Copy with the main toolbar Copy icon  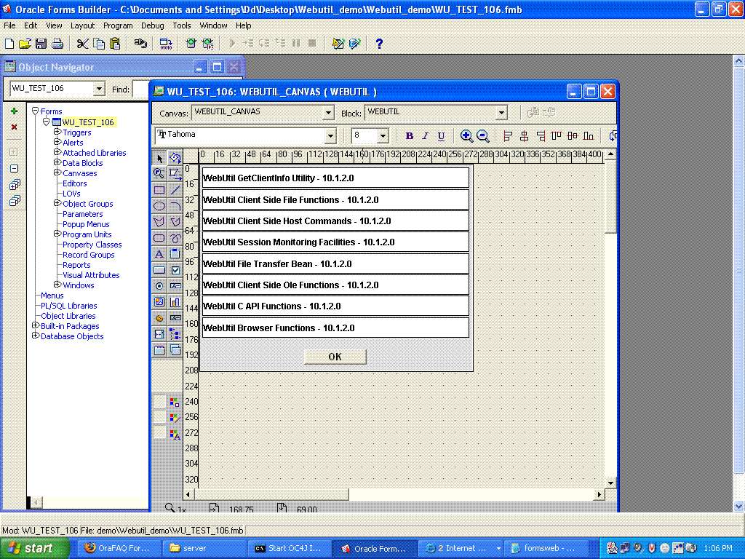[x=99, y=44]
